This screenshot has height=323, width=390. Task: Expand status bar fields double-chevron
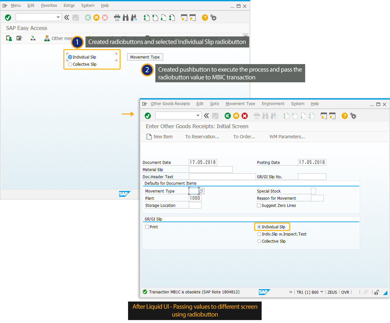[x=291, y=292]
